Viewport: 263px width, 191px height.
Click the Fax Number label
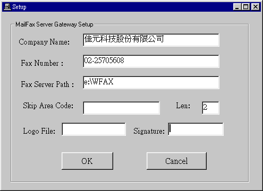[42, 63]
